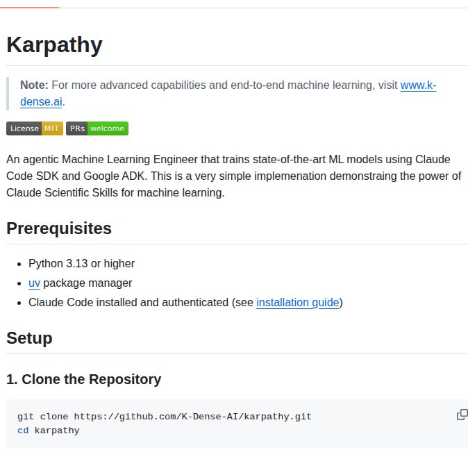
Task: Open the uv package manager link
Action: tap(34, 283)
